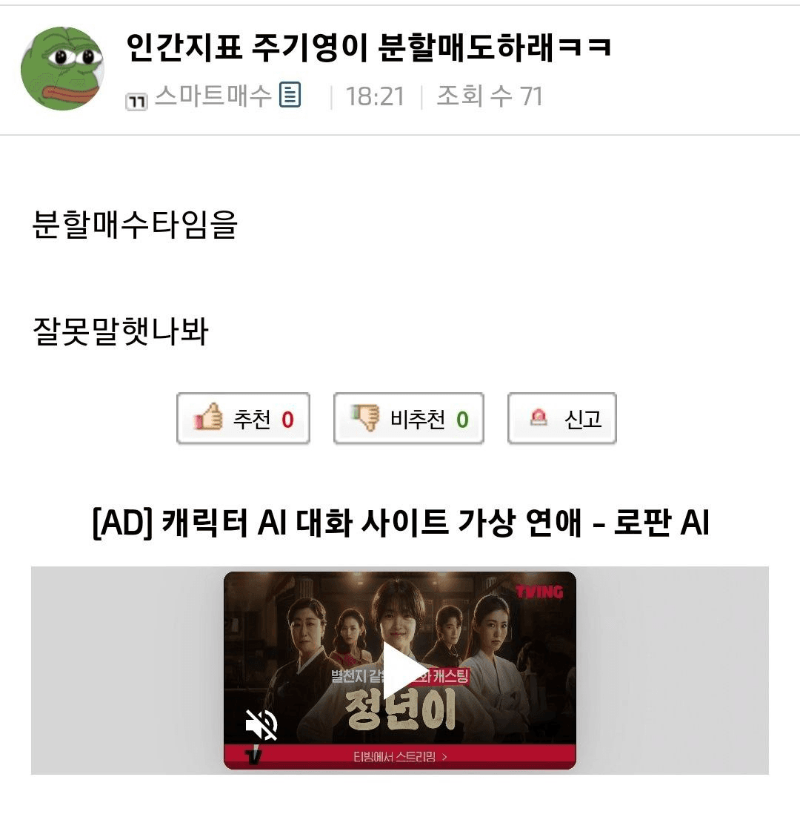Image resolution: width=800 pixels, height=817 pixels.
Task: Click the thumbs-down icon in 비추천
Action: [365, 417]
